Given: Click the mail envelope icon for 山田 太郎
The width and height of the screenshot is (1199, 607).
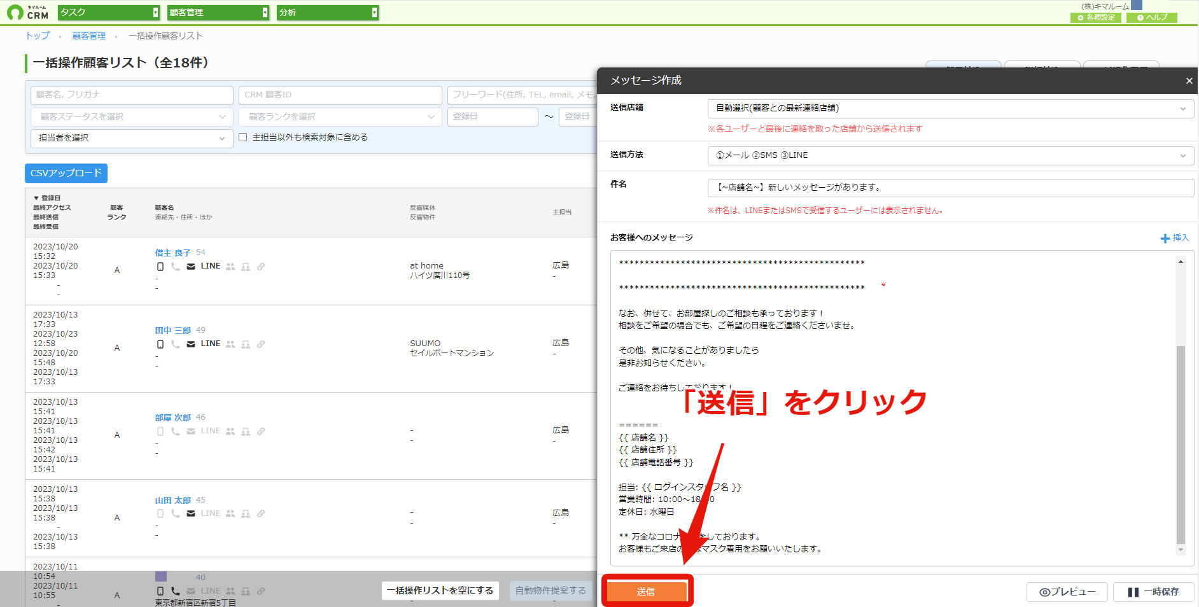Looking at the screenshot, I should coord(191,513).
